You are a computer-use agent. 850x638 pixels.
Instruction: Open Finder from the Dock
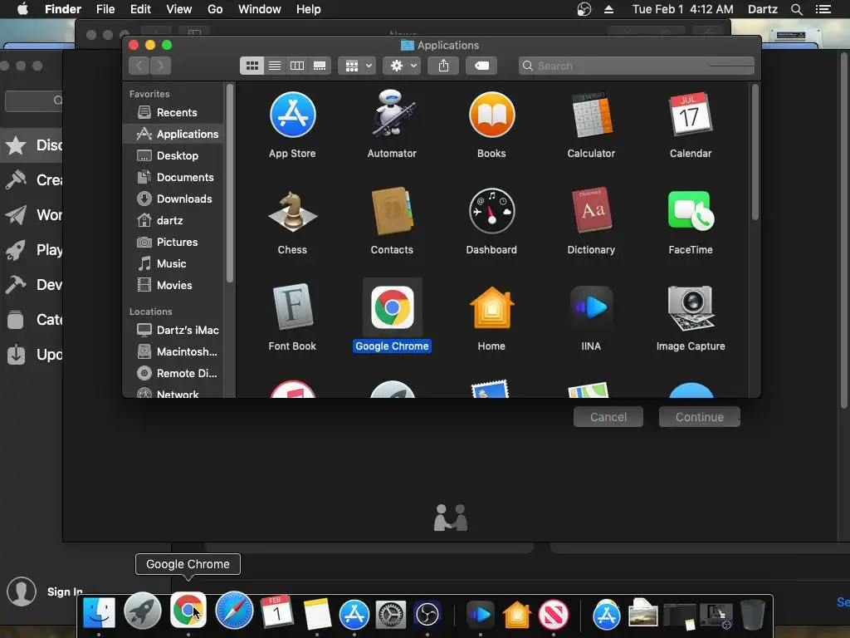[x=99, y=612]
